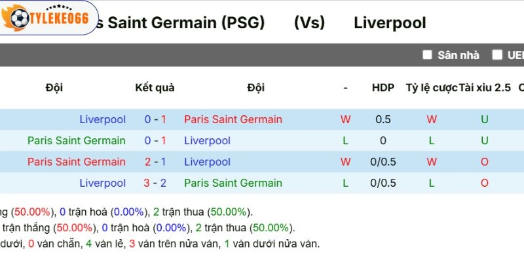Select Liverpool opponent in second match row
Image resolution: width=524 pixels, height=262 pixels.
point(207,140)
